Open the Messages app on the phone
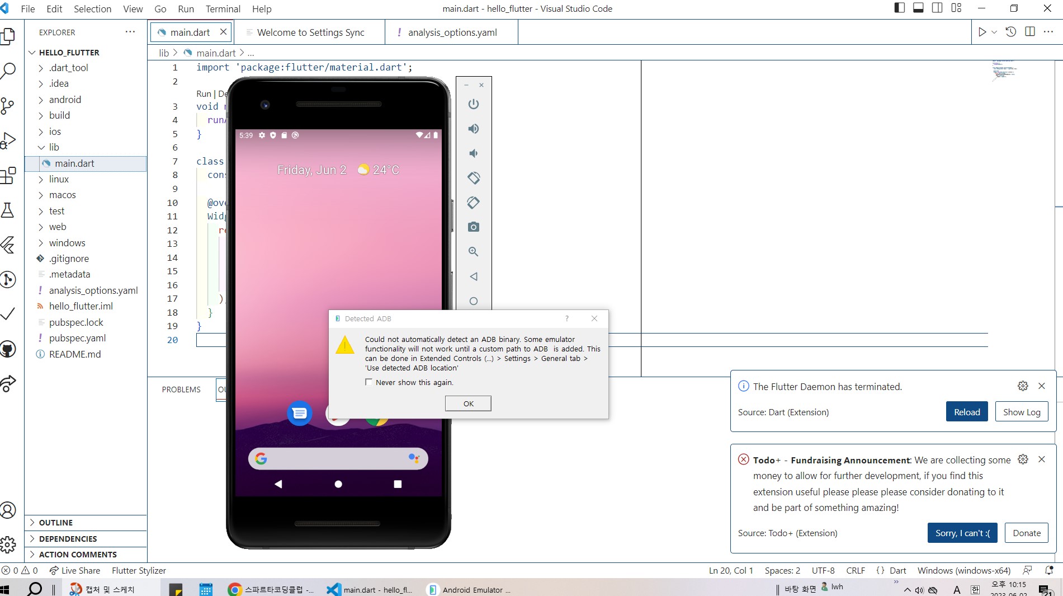Image resolution: width=1063 pixels, height=596 pixels. tap(300, 413)
